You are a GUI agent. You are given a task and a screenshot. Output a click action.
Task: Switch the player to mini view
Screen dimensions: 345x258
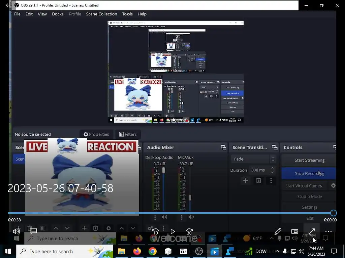coord(294,231)
